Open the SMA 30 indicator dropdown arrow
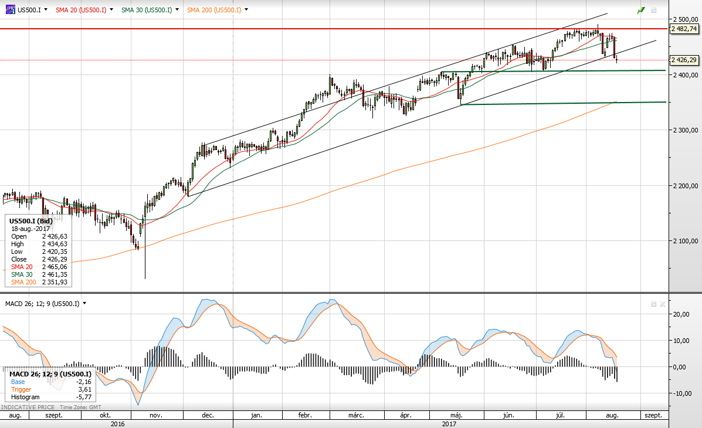Viewport: 702px width, 428px height. tap(177, 9)
